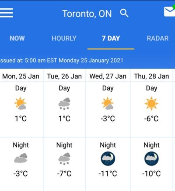The image size is (175, 191).
Task: Switch to the HOURLY tab
Action: pos(64,38)
